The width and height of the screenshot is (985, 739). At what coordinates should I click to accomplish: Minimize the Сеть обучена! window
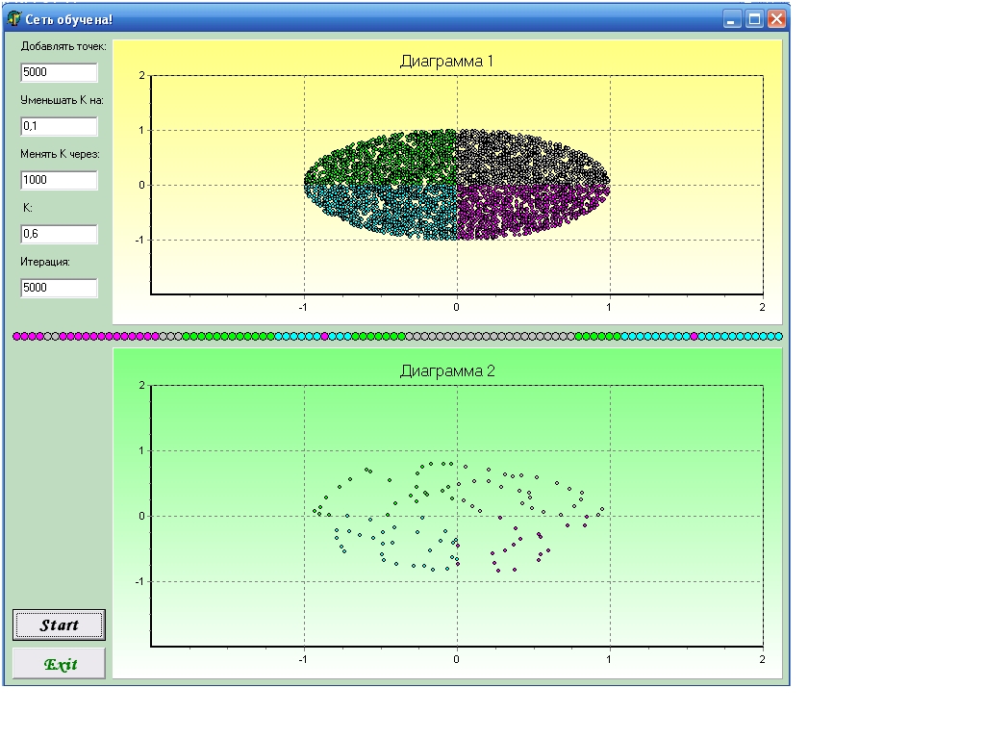[733, 18]
